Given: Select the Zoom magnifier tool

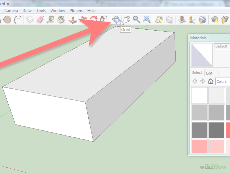Looking at the screenshot, I should pyautogui.click(x=136, y=20).
